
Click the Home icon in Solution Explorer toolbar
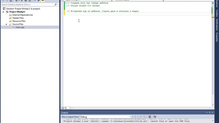(x=11, y=1)
